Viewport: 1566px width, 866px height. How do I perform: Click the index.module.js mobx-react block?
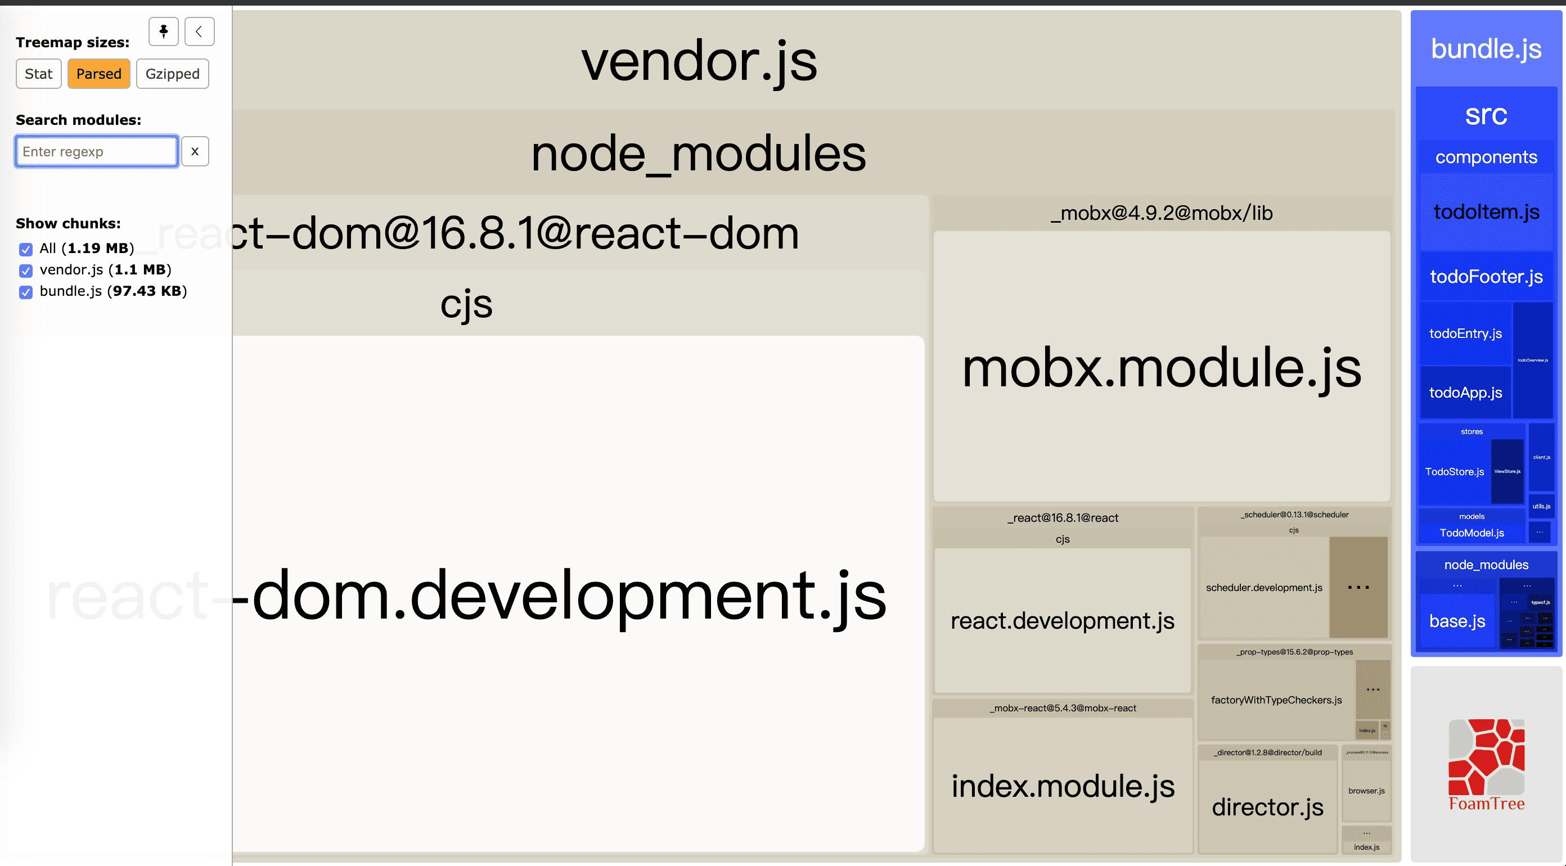(1062, 786)
